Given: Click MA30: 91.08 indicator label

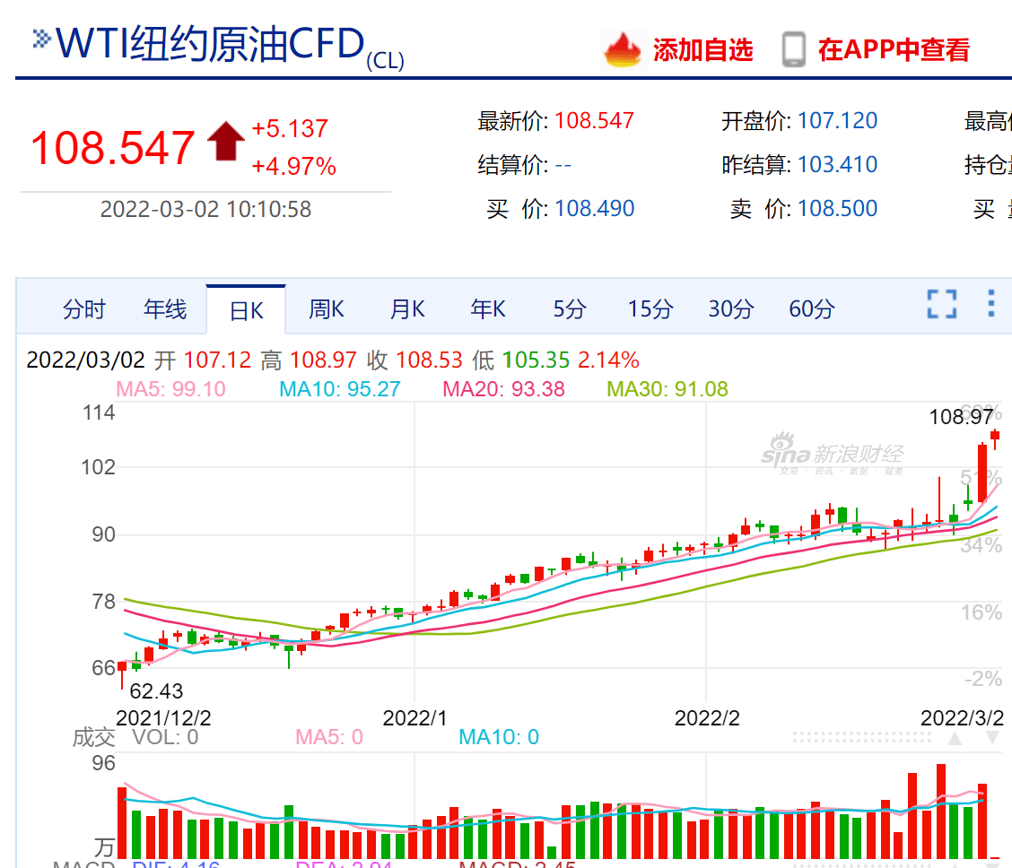Looking at the screenshot, I should [667, 389].
